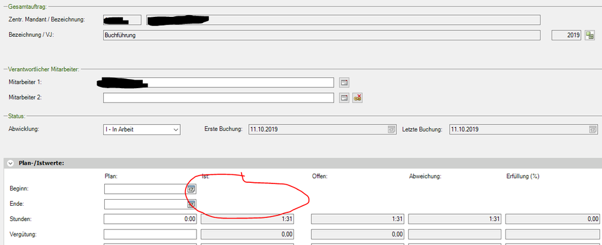Click the Bezeichnung field containing Buchführung
Image resolution: width=602 pixels, height=245 pixels.
click(321, 36)
